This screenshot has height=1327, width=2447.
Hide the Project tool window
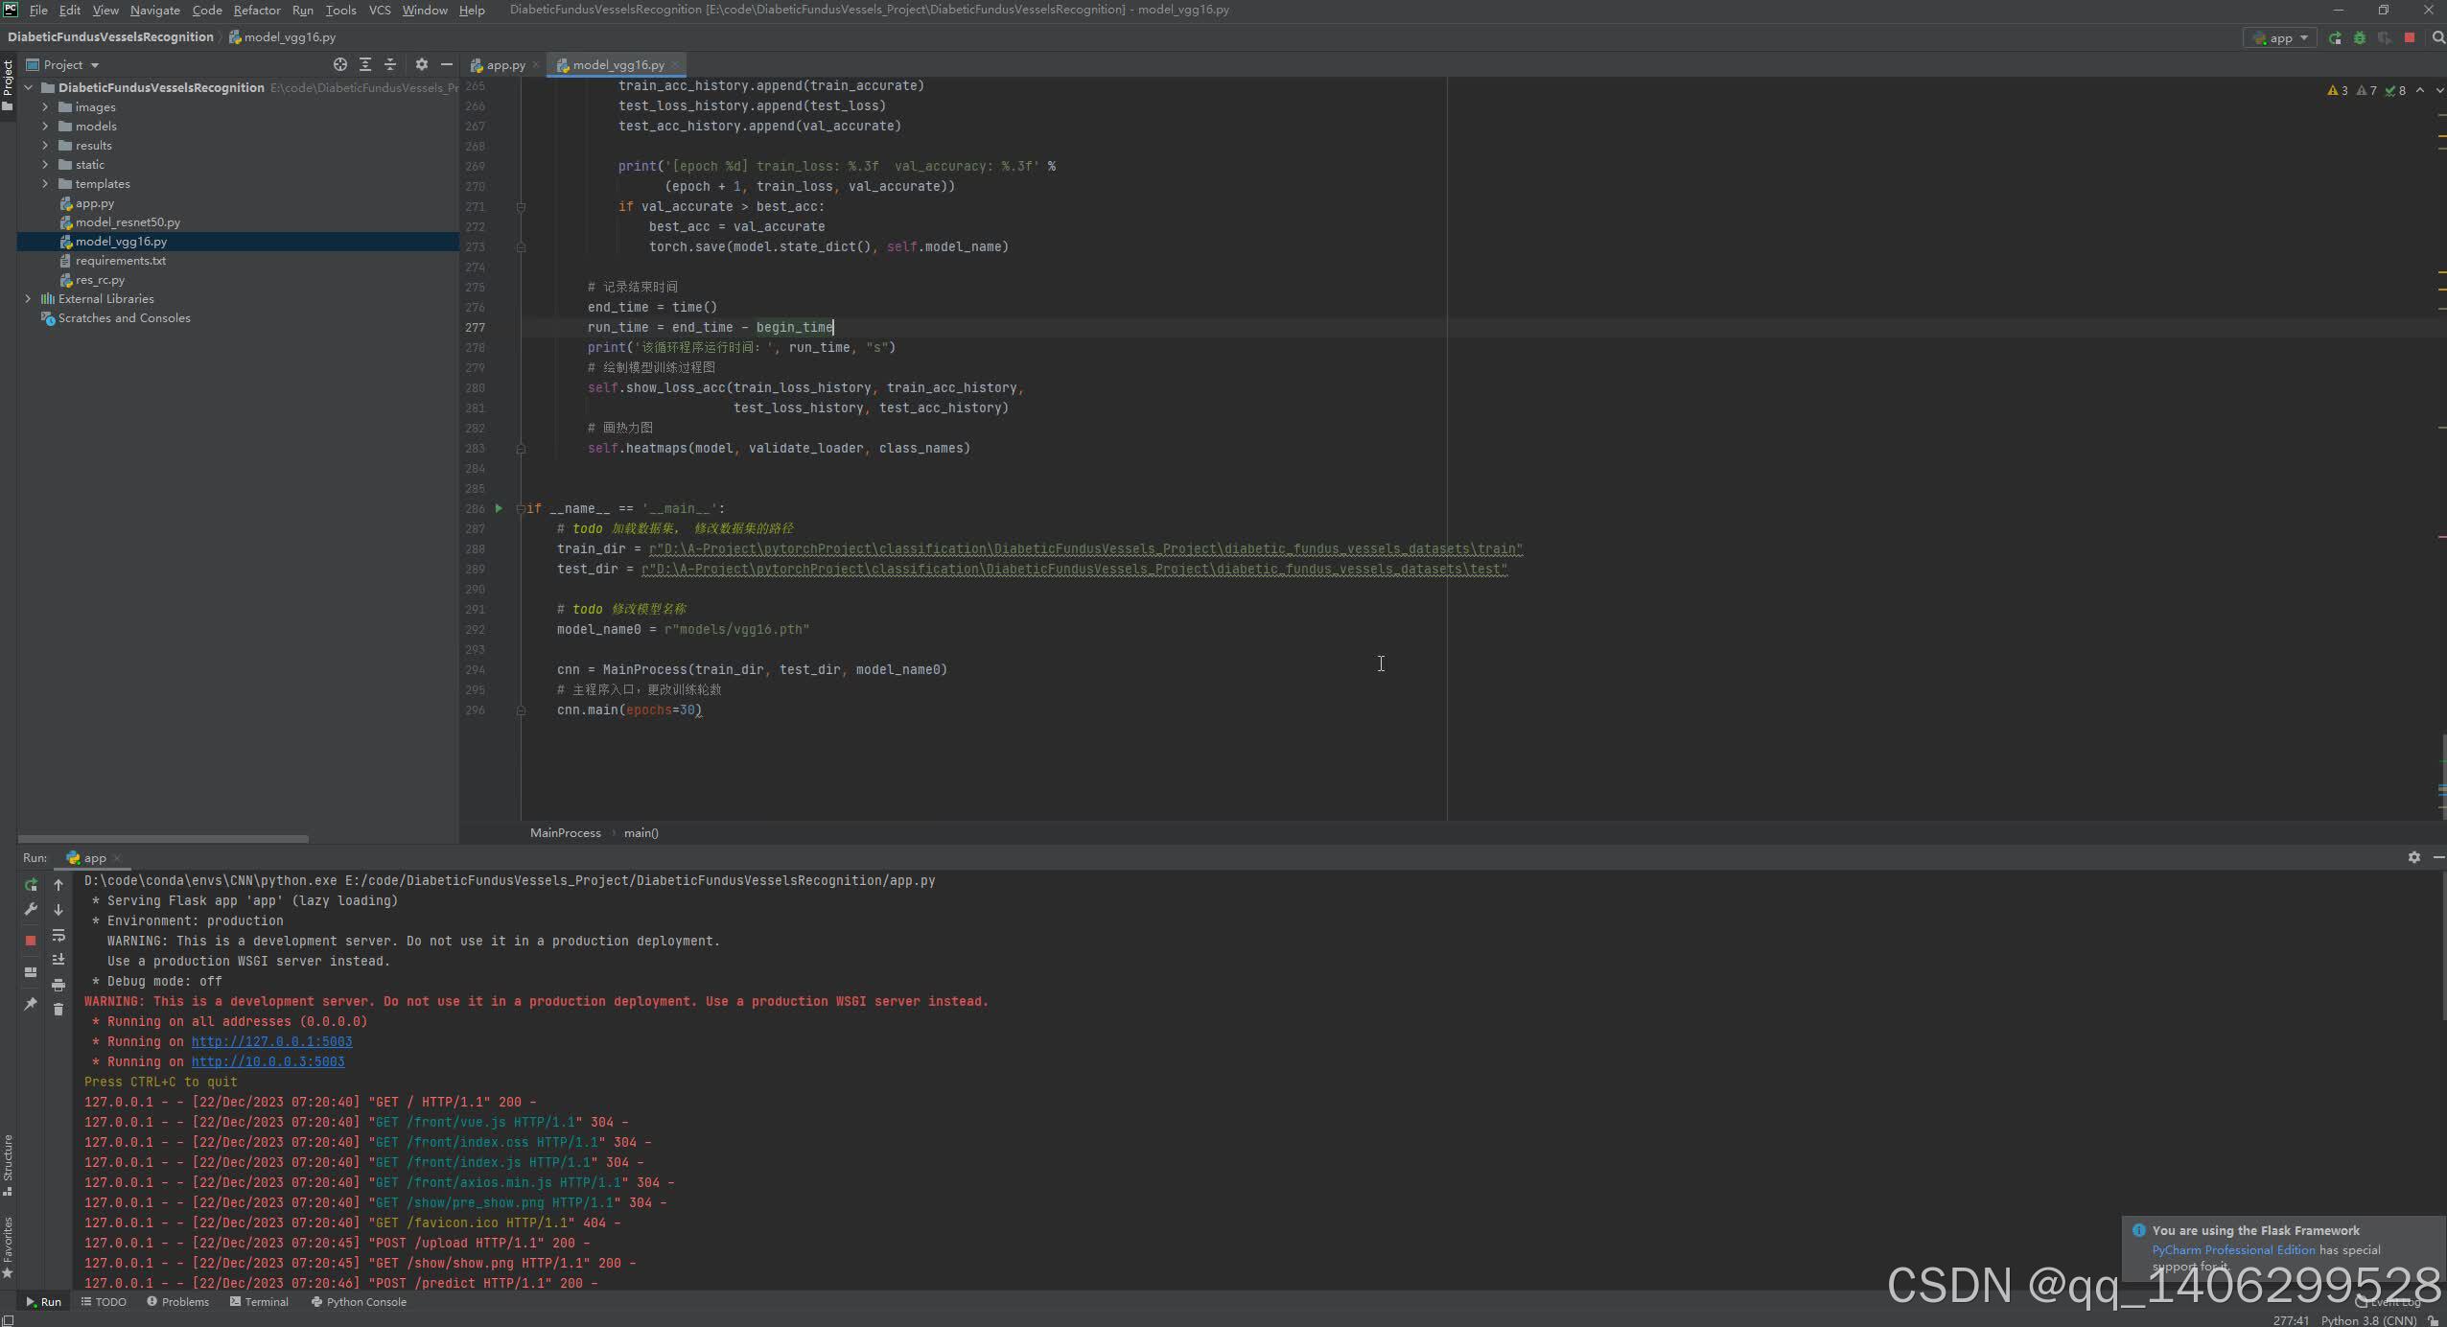click(x=446, y=64)
